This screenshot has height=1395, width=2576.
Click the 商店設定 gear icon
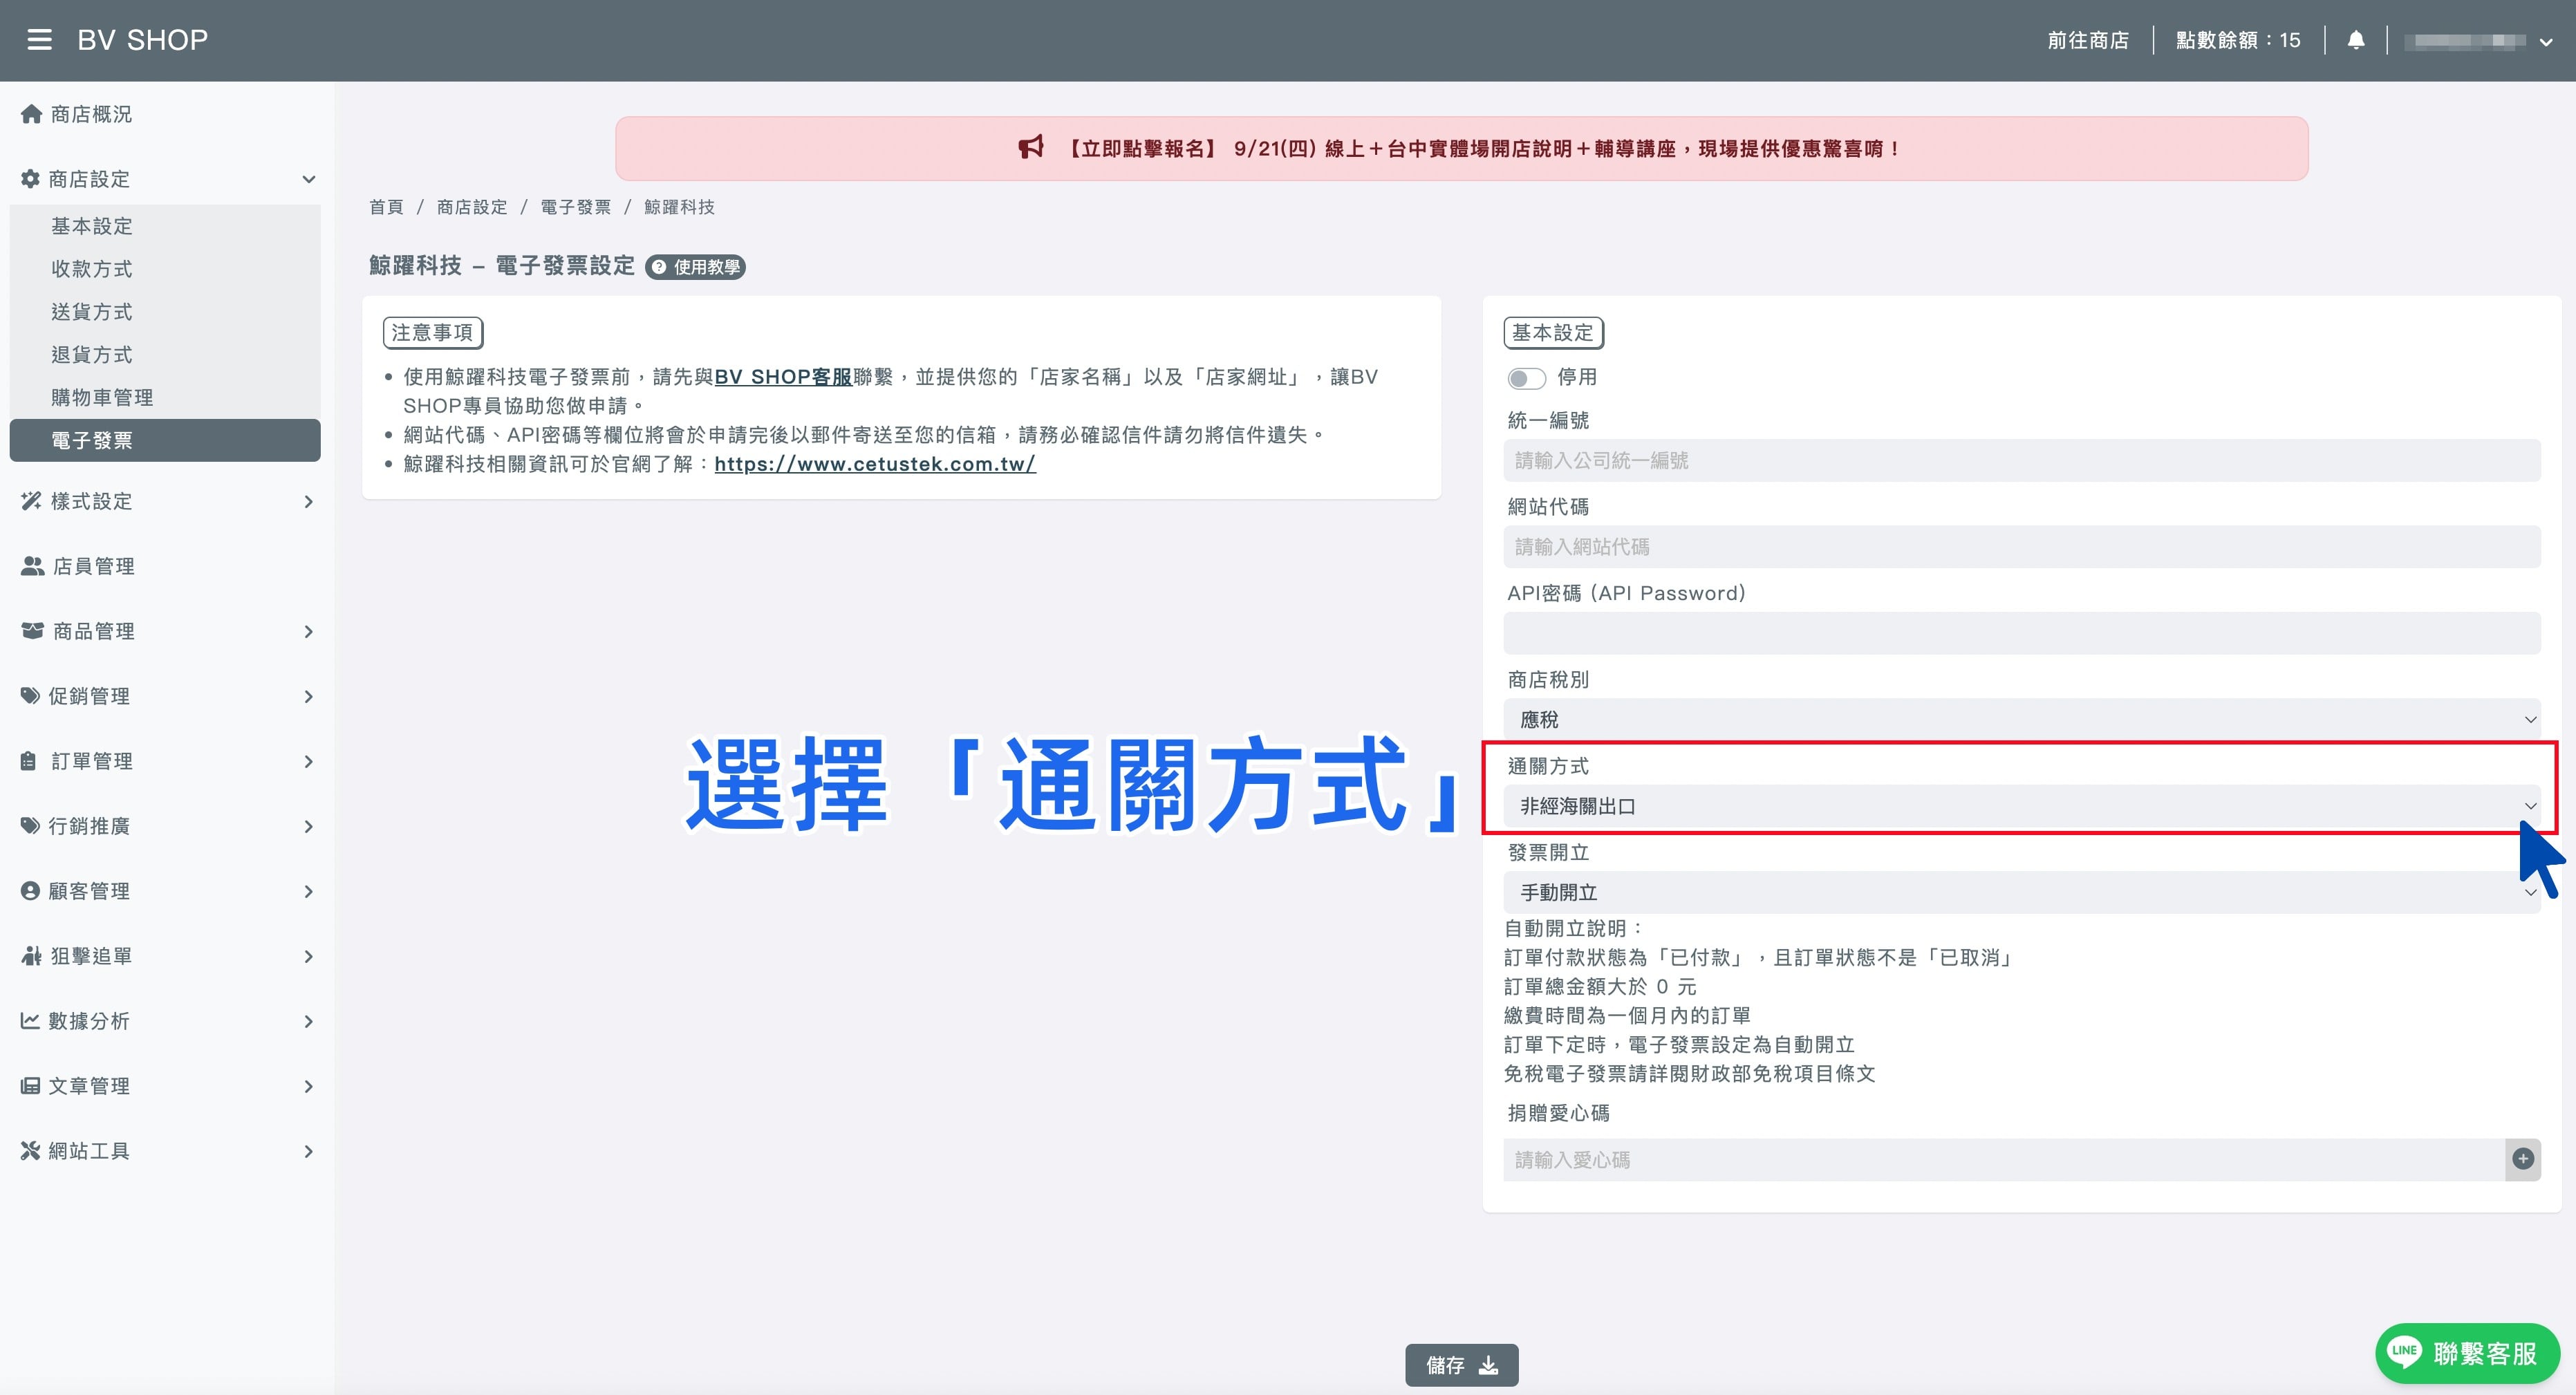[x=31, y=179]
